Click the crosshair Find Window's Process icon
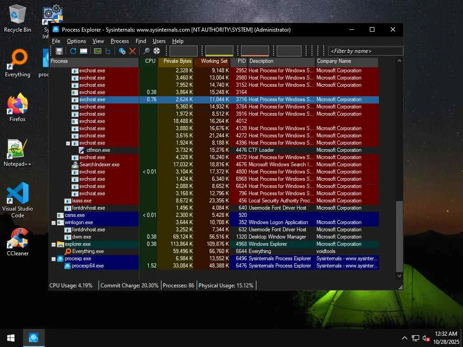Viewport: 463px width, 347px height. point(157,51)
